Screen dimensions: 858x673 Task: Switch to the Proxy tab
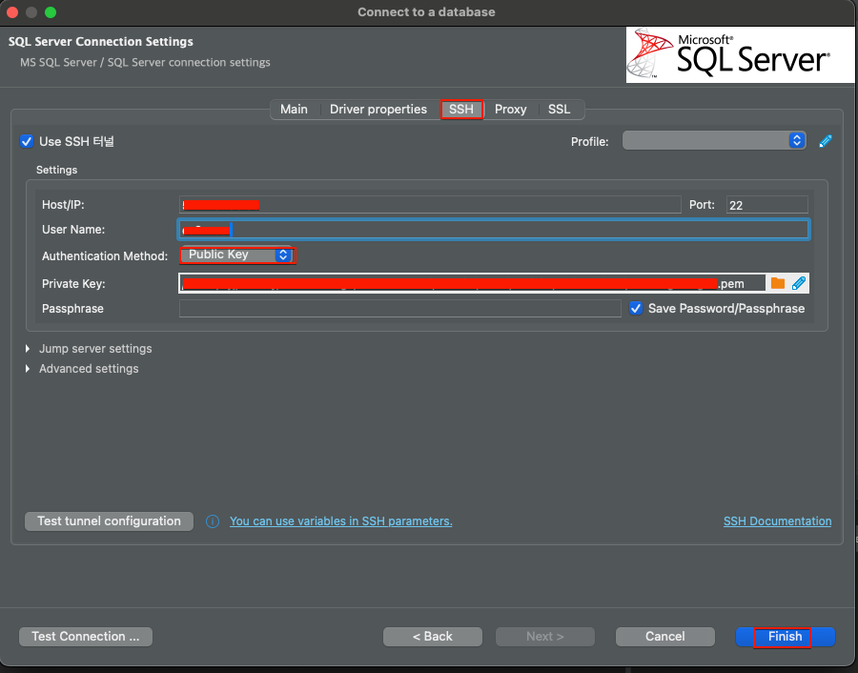coord(510,110)
